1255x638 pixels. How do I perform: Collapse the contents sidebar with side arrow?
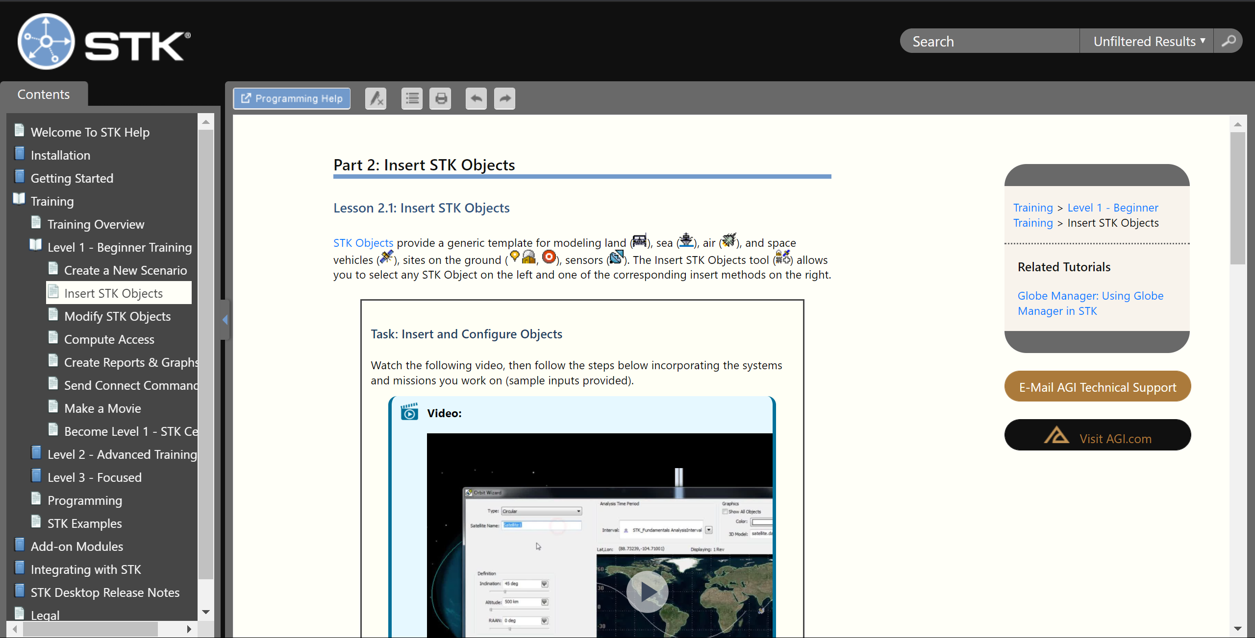(225, 320)
